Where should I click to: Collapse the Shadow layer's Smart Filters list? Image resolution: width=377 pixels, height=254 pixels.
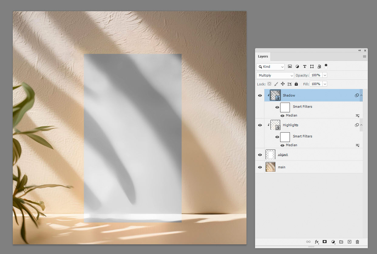click(x=361, y=95)
